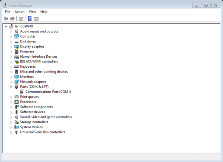
Task: Expand Universal Serial Bus controllers chevron
Action: [x=11, y=132]
